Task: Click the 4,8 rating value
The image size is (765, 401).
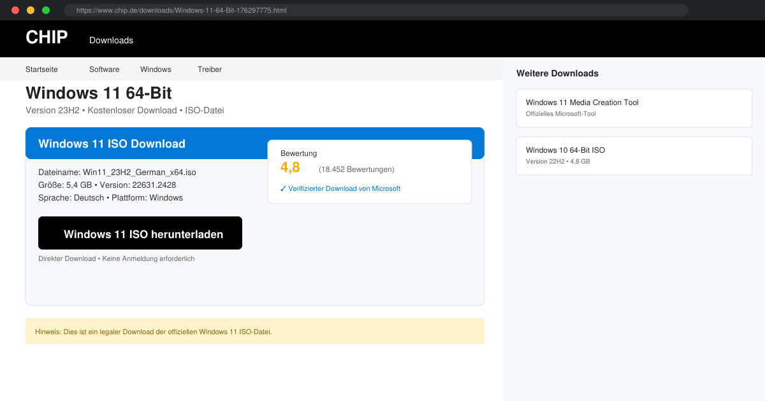Action: [x=290, y=167]
